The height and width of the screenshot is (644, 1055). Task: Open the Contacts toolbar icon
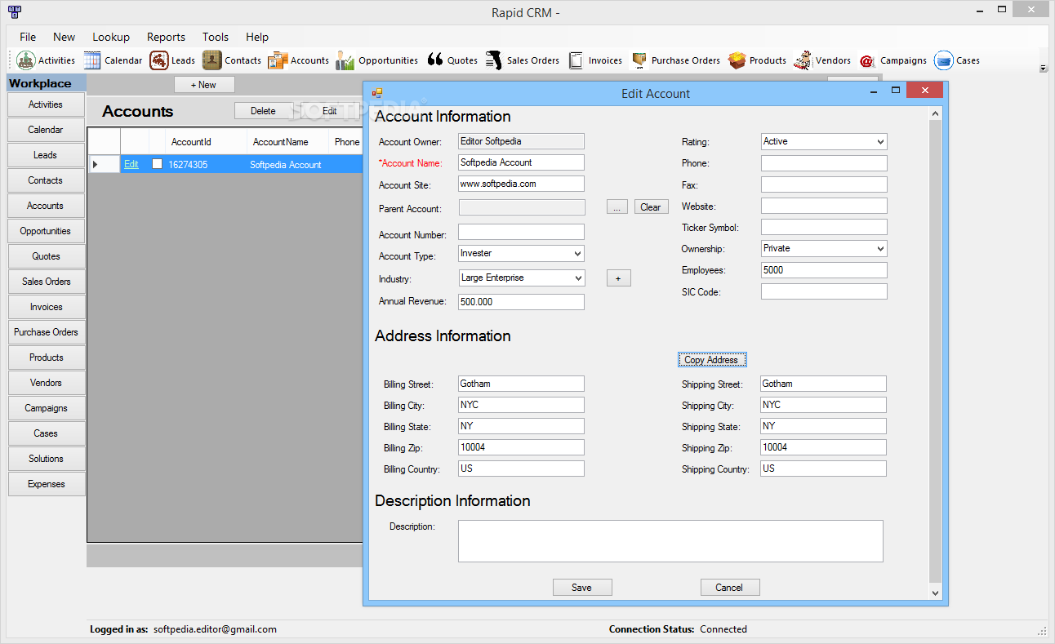click(x=232, y=60)
